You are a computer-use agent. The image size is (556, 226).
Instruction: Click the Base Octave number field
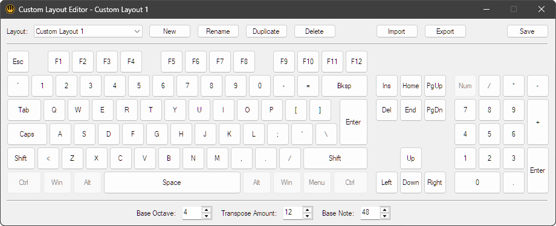(192, 213)
